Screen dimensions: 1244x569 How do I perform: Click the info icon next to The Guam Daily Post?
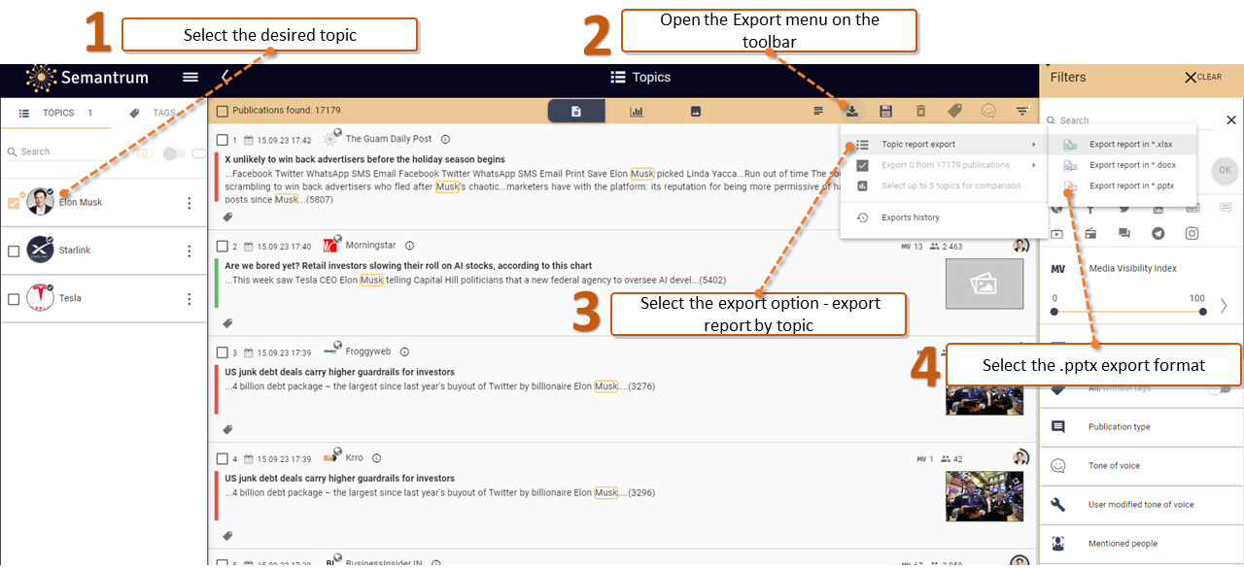pos(445,140)
